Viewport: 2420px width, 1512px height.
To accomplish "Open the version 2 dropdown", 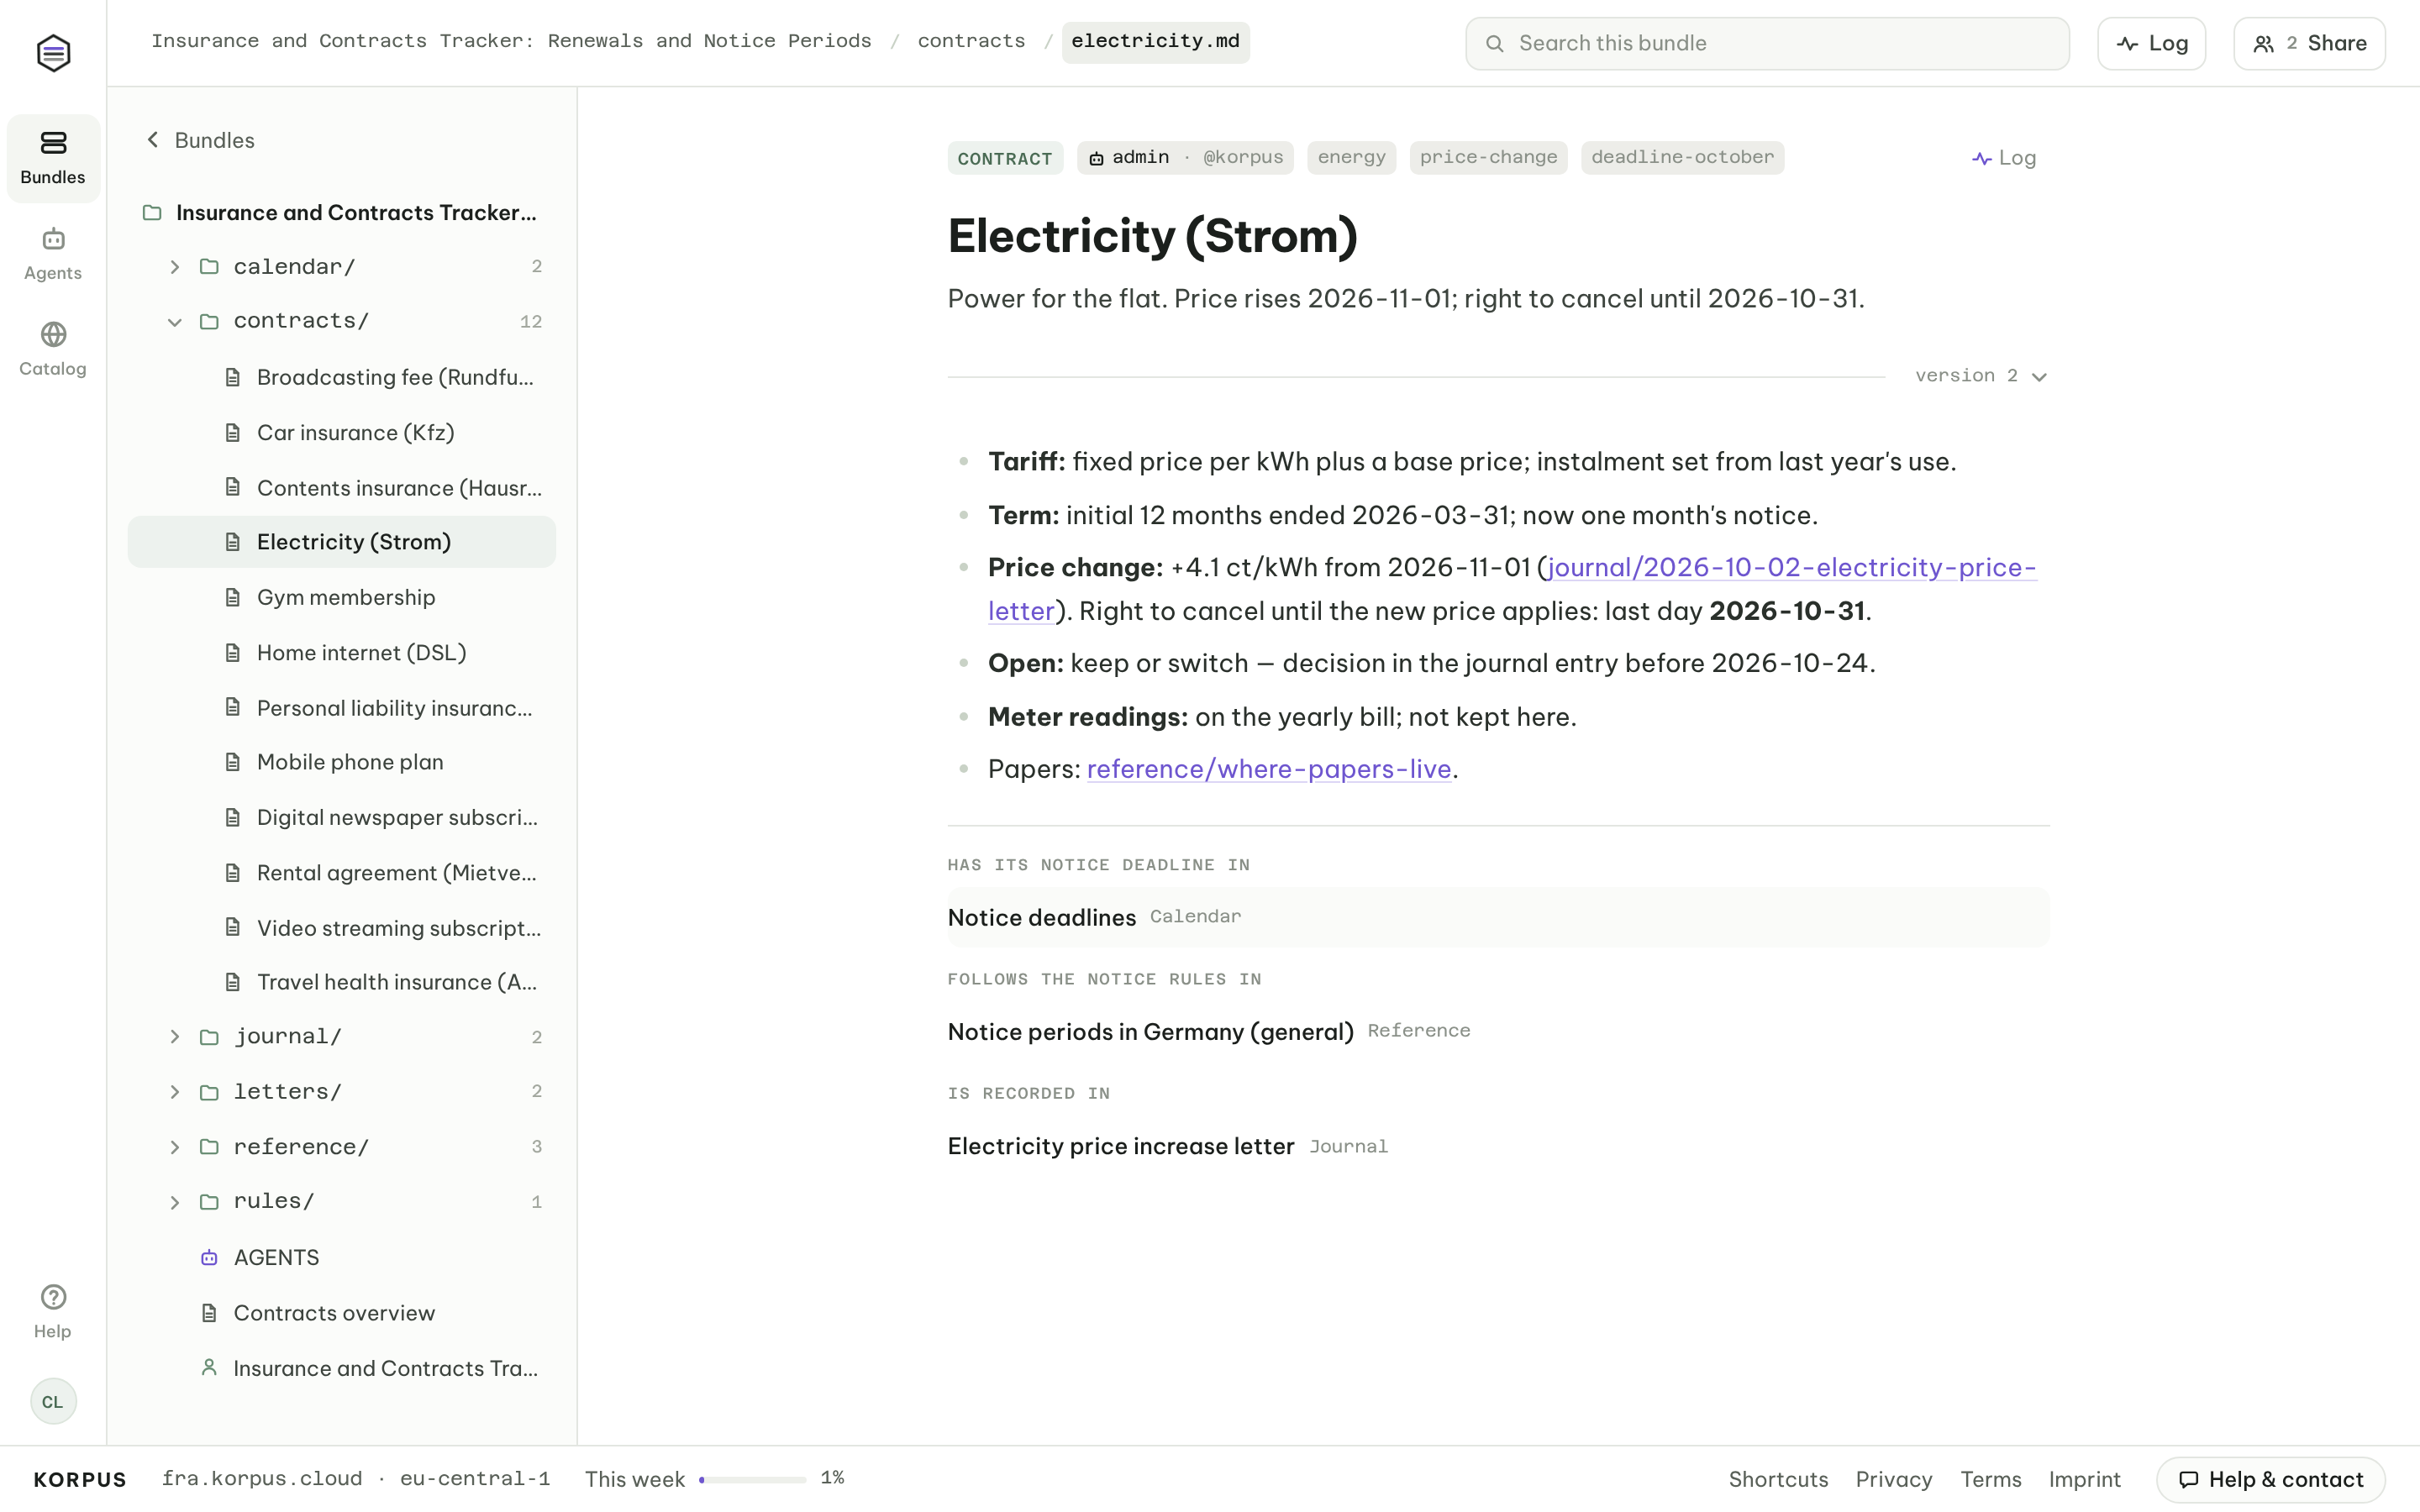I will click(1981, 376).
